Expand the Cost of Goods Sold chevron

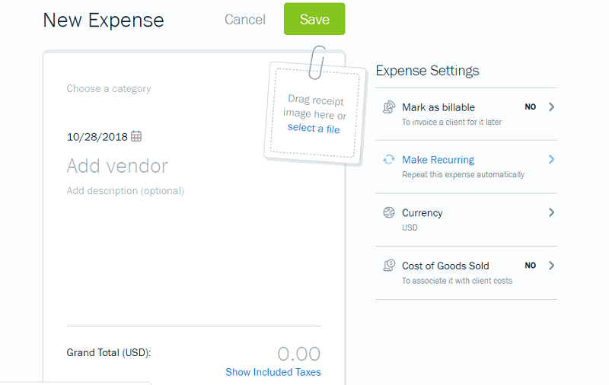point(552,266)
